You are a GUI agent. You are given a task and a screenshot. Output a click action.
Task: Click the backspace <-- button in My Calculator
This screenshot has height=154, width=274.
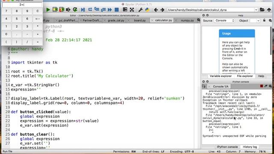[x=38, y=19]
